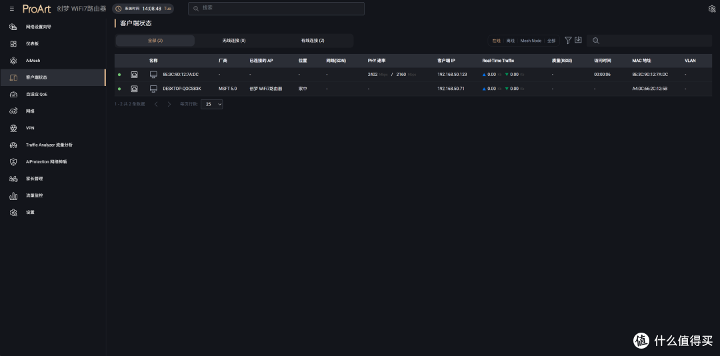Screen dimensions: 720x356
Task: Click MAC address A4:0C:66:2C:12:5B
Action: (x=650, y=89)
